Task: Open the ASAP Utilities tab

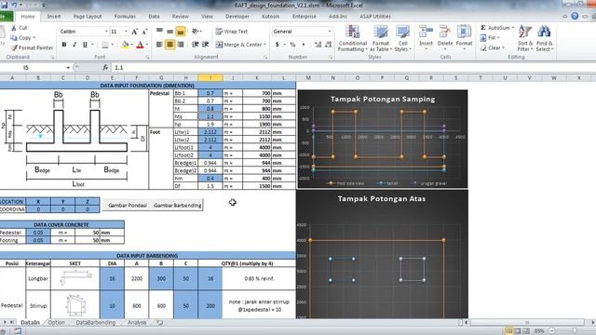Action: click(x=375, y=17)
